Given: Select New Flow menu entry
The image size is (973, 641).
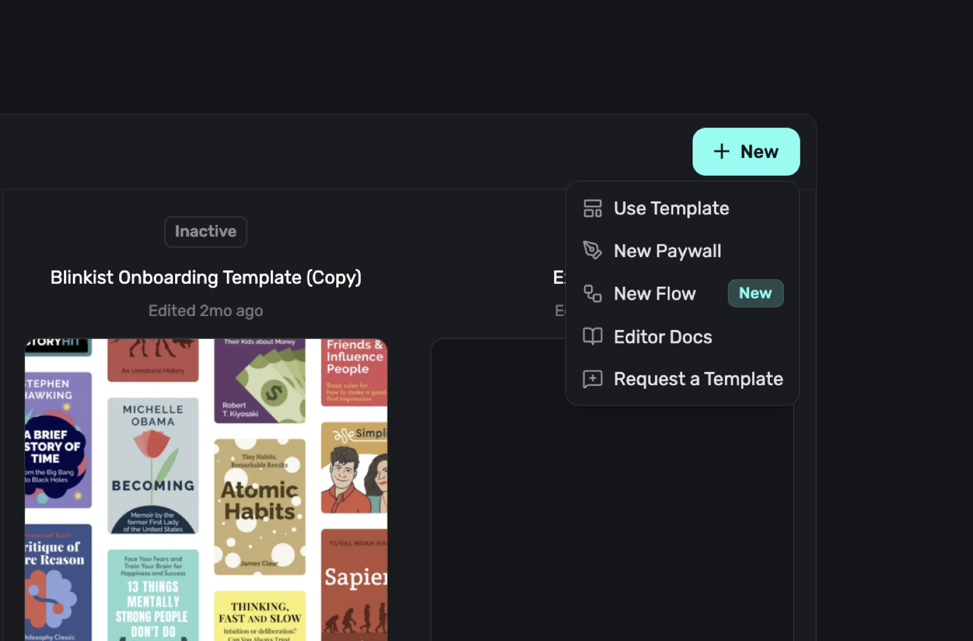Looking at the screenshot, I should point(682,293).
